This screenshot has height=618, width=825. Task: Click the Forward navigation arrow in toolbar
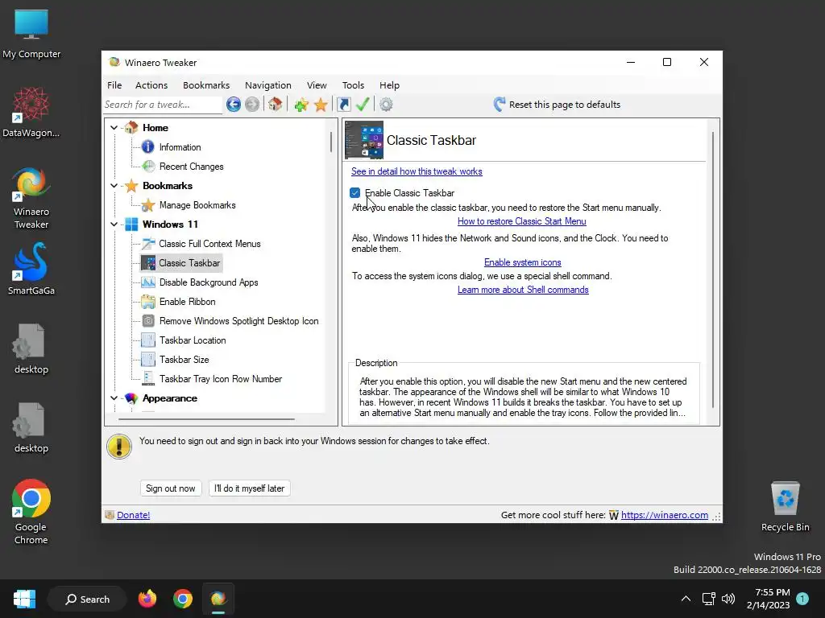coord(252,104)
